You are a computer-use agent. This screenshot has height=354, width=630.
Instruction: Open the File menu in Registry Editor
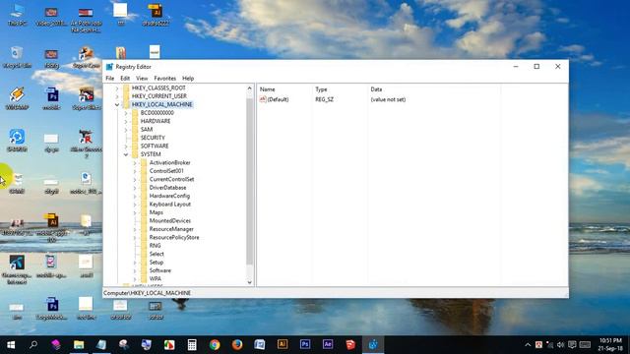pyautogui.click(x=109, y=79)
